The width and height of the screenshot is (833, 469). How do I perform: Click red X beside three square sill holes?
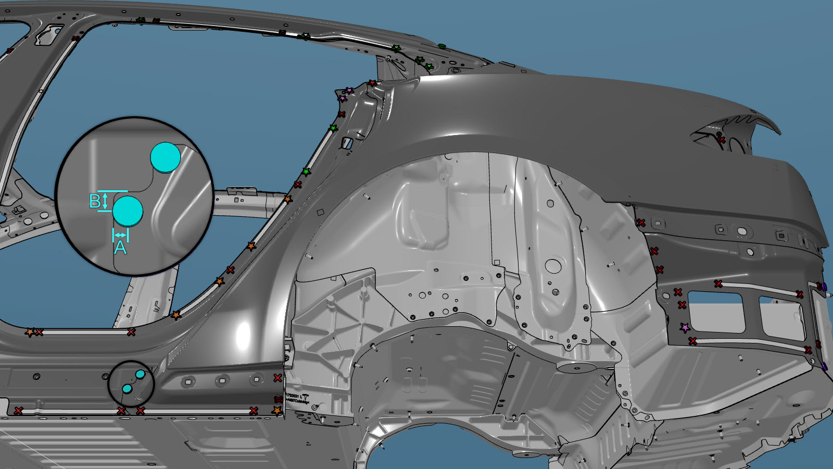pyautogui.click(x=277, y=378)
